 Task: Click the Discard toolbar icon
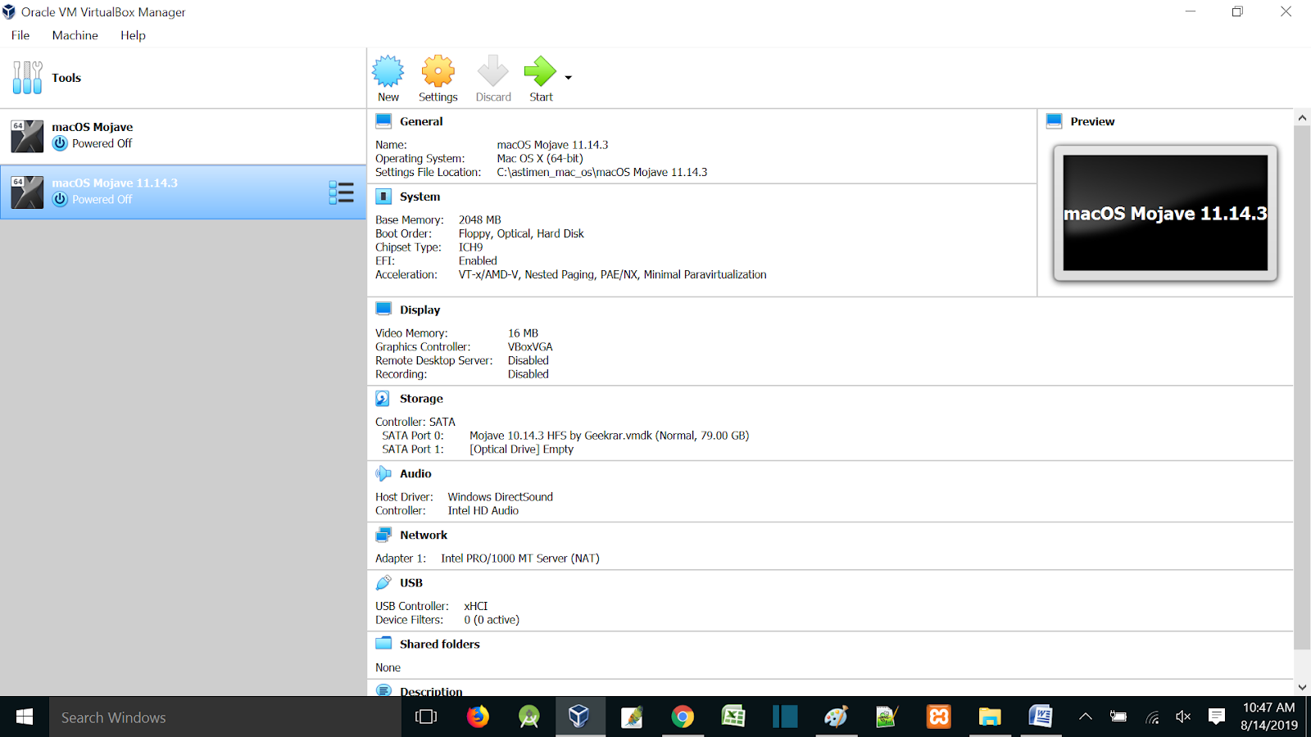[x=492, y=78]
